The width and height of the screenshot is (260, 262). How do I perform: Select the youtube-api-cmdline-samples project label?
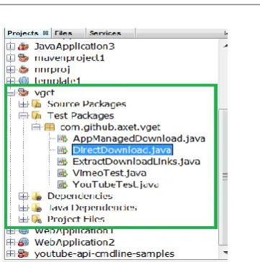pyautogui.click(x=104, y=253)
